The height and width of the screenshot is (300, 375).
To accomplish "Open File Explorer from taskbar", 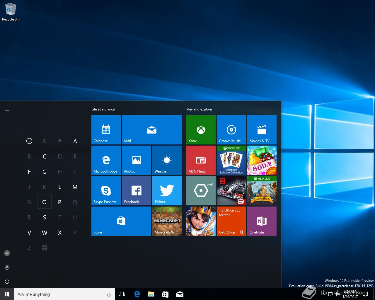I will click(151, 294).
